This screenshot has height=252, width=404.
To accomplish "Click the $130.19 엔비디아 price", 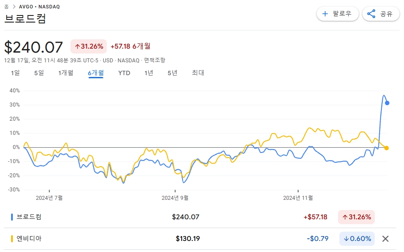I will click(x=188, y=239).
